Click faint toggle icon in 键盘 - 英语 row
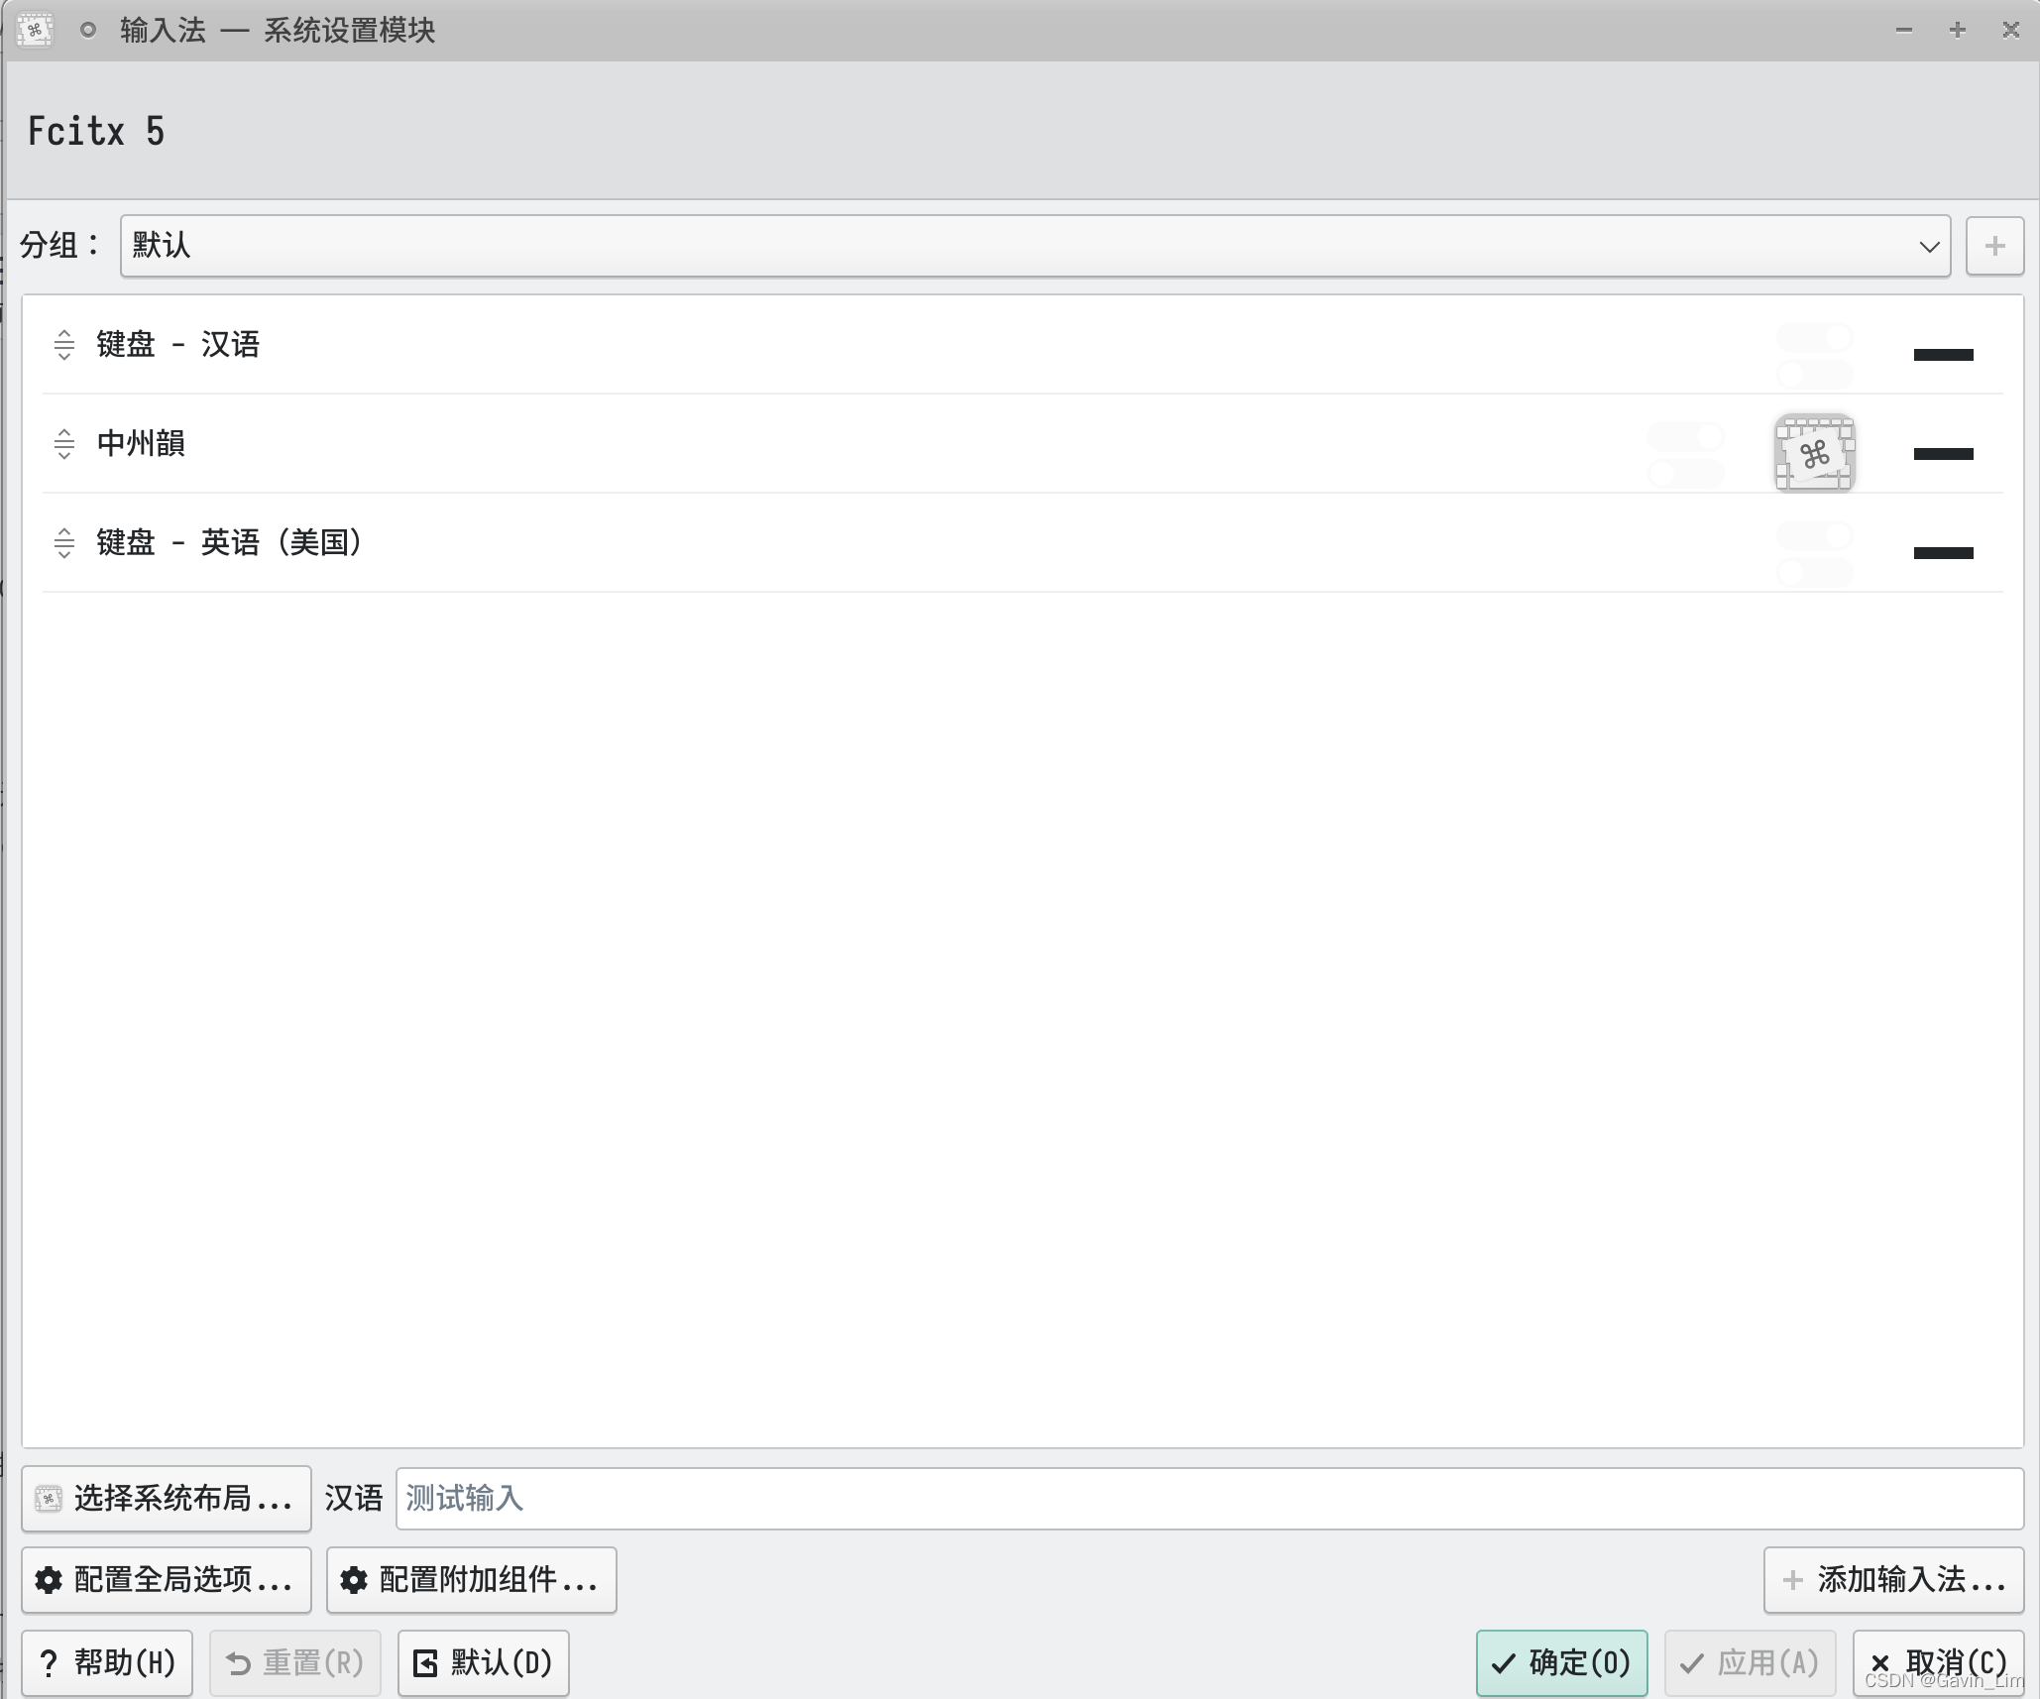Viewport: 2040px width, 1699px height. (1814, 553)
